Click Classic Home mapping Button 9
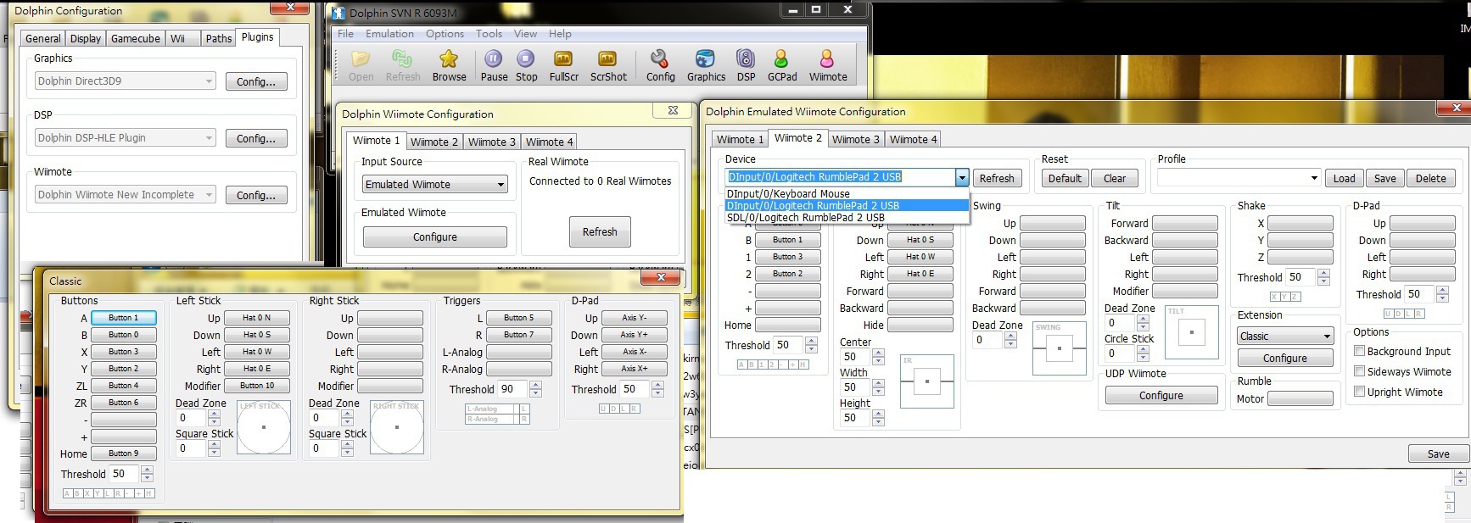 (124, 453)
